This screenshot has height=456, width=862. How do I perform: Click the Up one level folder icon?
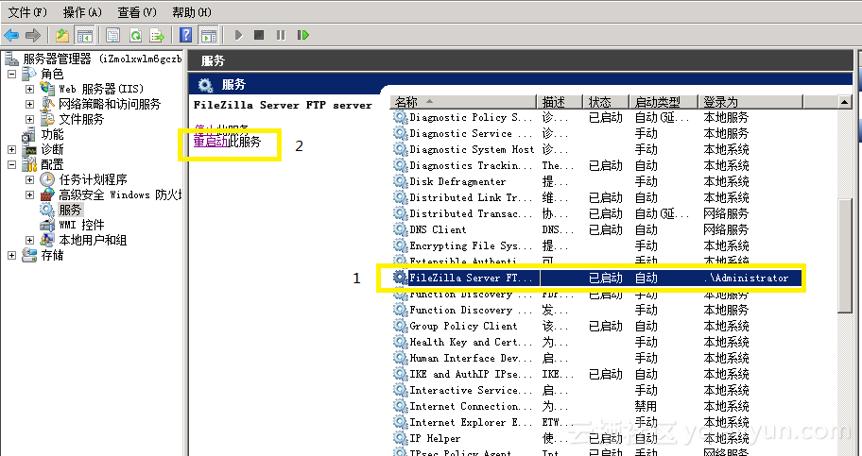pyautogui.click(x=62, y=35)
